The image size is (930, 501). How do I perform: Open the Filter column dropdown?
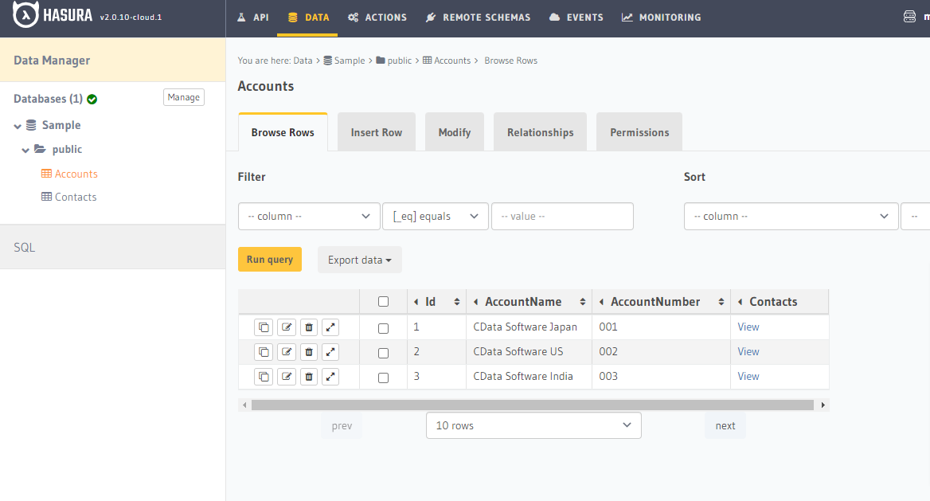click(309, 216)
